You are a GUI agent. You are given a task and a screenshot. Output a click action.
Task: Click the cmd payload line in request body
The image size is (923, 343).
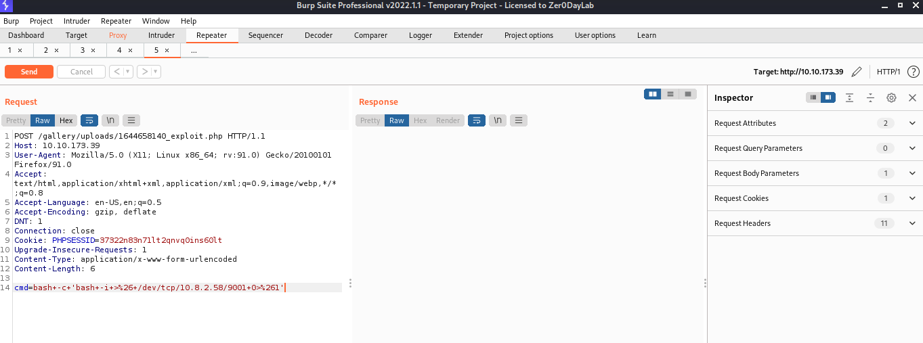pyautogui.click(x=150, y=288)
